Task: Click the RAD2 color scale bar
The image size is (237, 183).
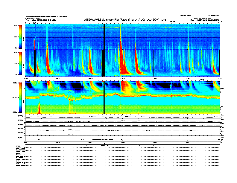Action: pyautogui.click(x=20, y=37)
